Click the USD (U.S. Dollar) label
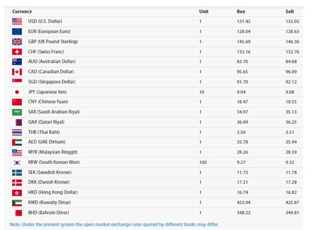 click(45, 21)
